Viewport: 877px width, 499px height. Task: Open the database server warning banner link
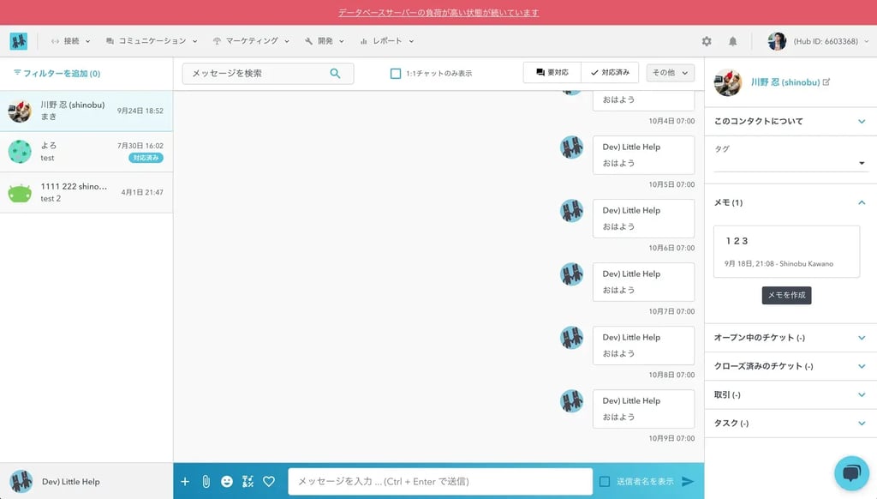coord(438,12)
